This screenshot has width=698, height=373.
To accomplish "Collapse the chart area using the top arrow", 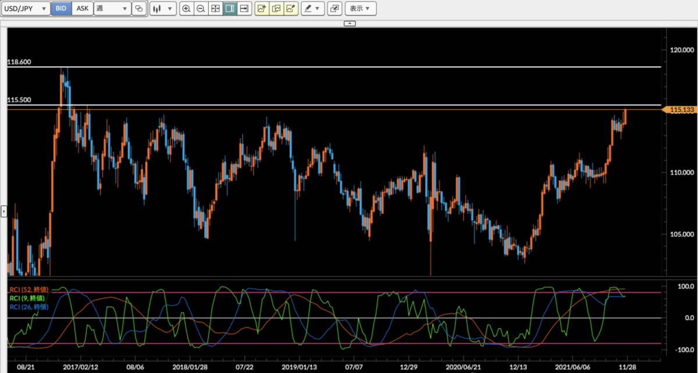I will pyautogui.click(x=350, y=23).
